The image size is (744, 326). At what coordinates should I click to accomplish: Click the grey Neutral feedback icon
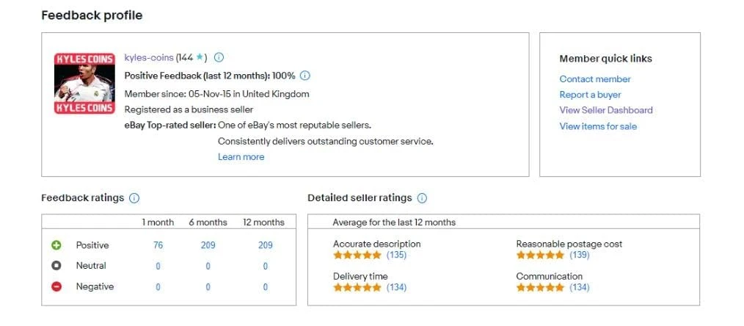tap(56, 266)
